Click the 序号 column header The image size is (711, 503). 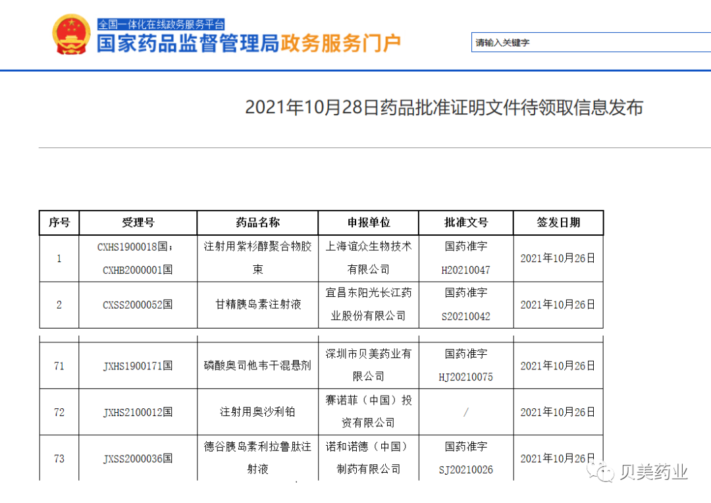coord(59,223)
